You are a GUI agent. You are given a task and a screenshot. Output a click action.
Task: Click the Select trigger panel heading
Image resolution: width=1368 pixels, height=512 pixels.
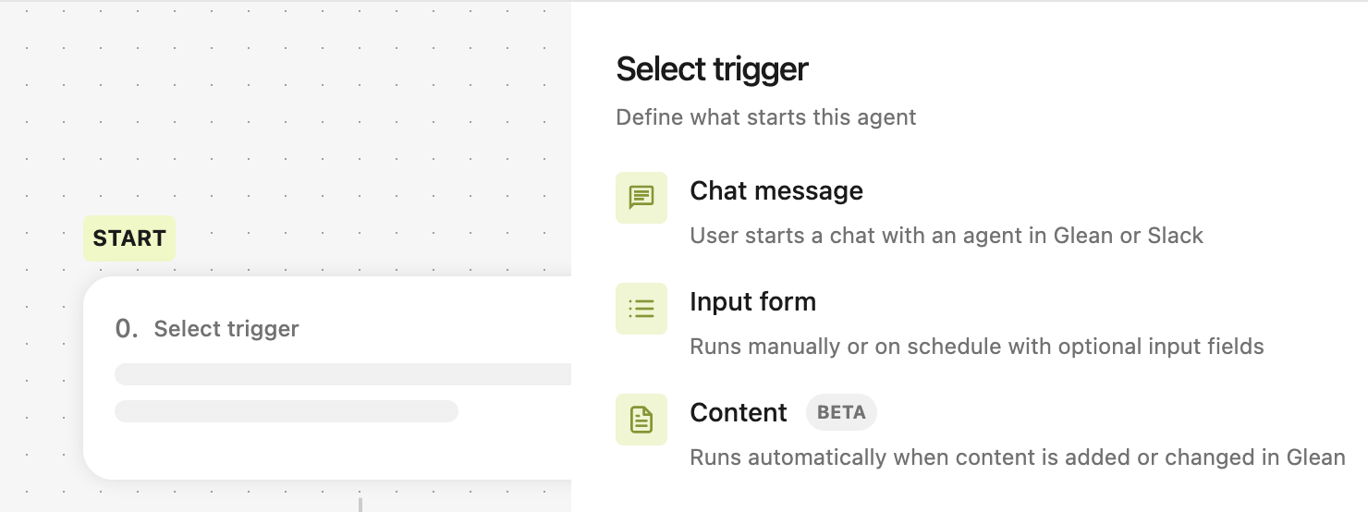click(x=712, y=69)
